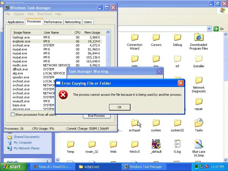Open the Connection Wizard folder icon
The image size is (228, 171).
(x=135, y=37)
